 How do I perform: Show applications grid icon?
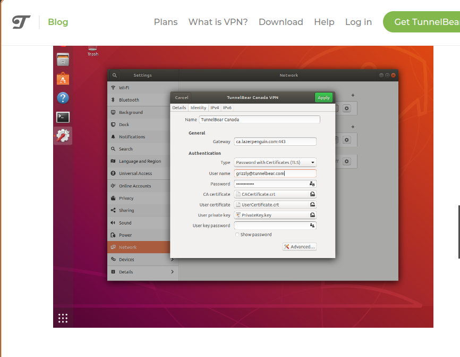(63, 318)
